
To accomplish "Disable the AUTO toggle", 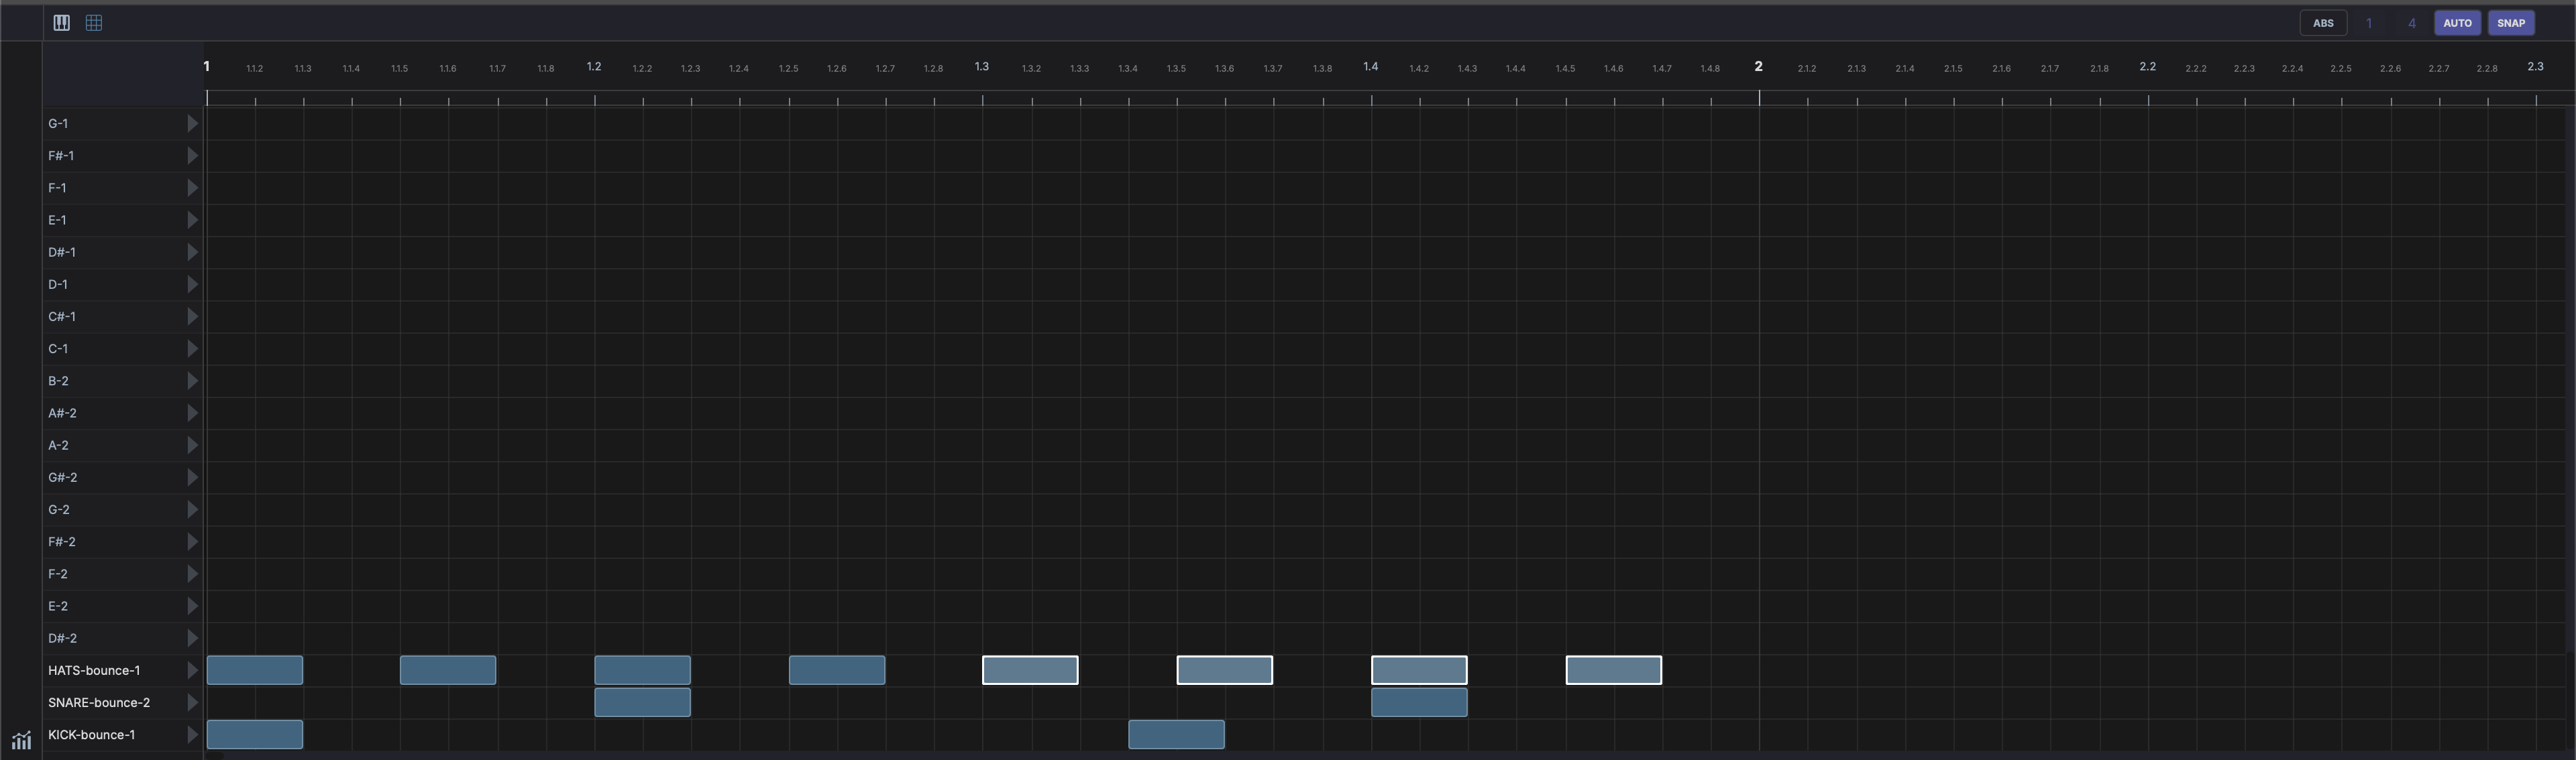I will pos(2458,22).
